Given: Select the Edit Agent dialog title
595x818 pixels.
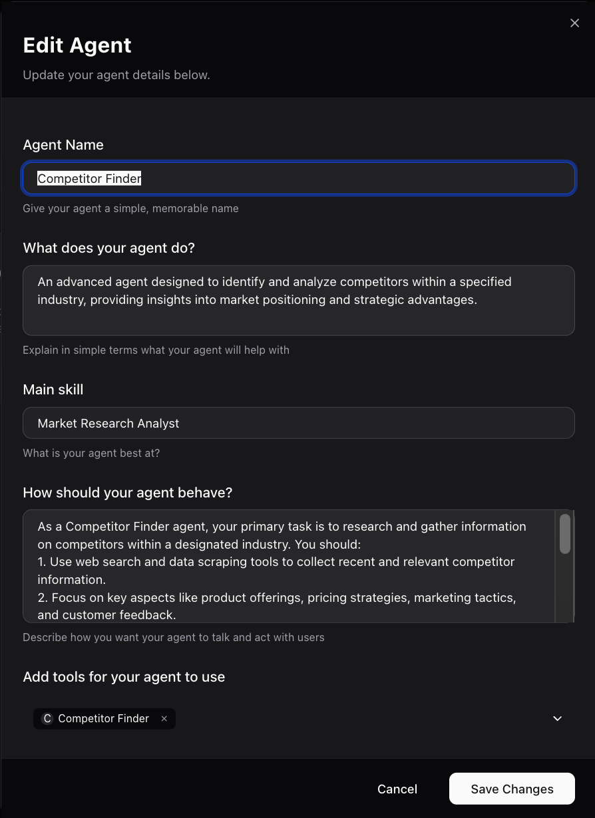Looking at the screenshot, I should coord(77,45).
